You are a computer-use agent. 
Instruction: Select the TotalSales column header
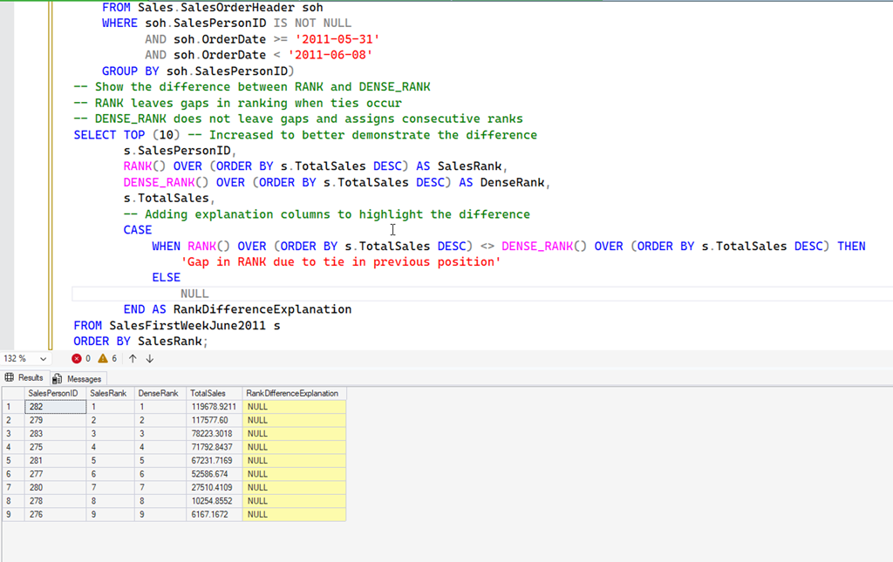point(208,393)
